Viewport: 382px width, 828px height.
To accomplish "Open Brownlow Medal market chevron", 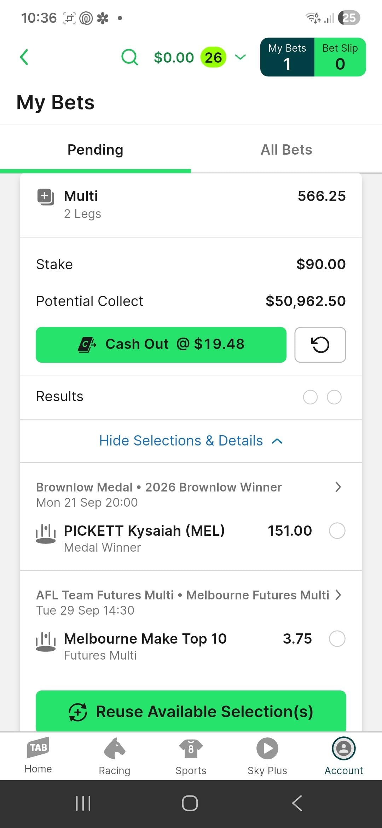I will pyautogui.click(x=338, y=487).
